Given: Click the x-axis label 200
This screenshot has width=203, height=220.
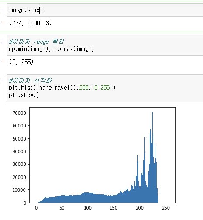Looking at the screenshot, I should [x=140, y=208].
